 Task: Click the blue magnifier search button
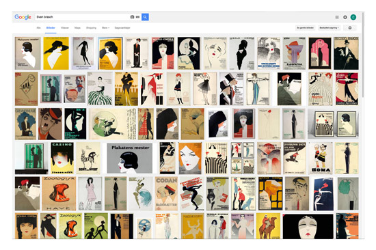pyautogui.click(x=145, y=17)
